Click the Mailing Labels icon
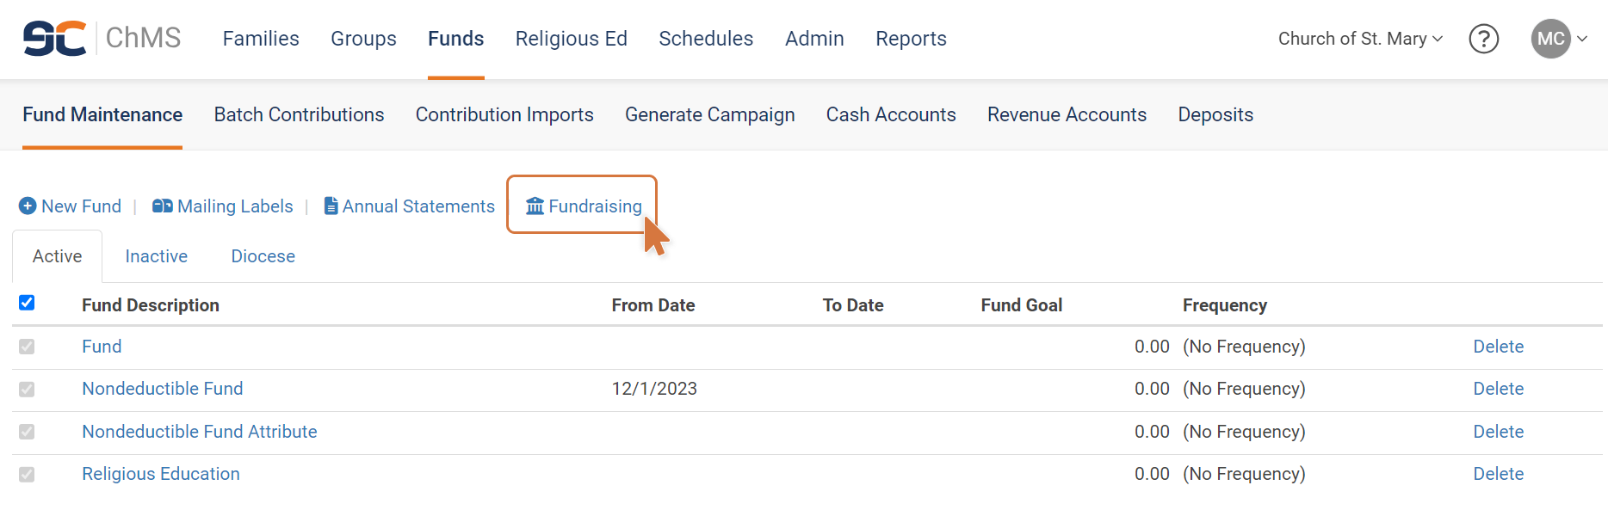 [162, 206]
